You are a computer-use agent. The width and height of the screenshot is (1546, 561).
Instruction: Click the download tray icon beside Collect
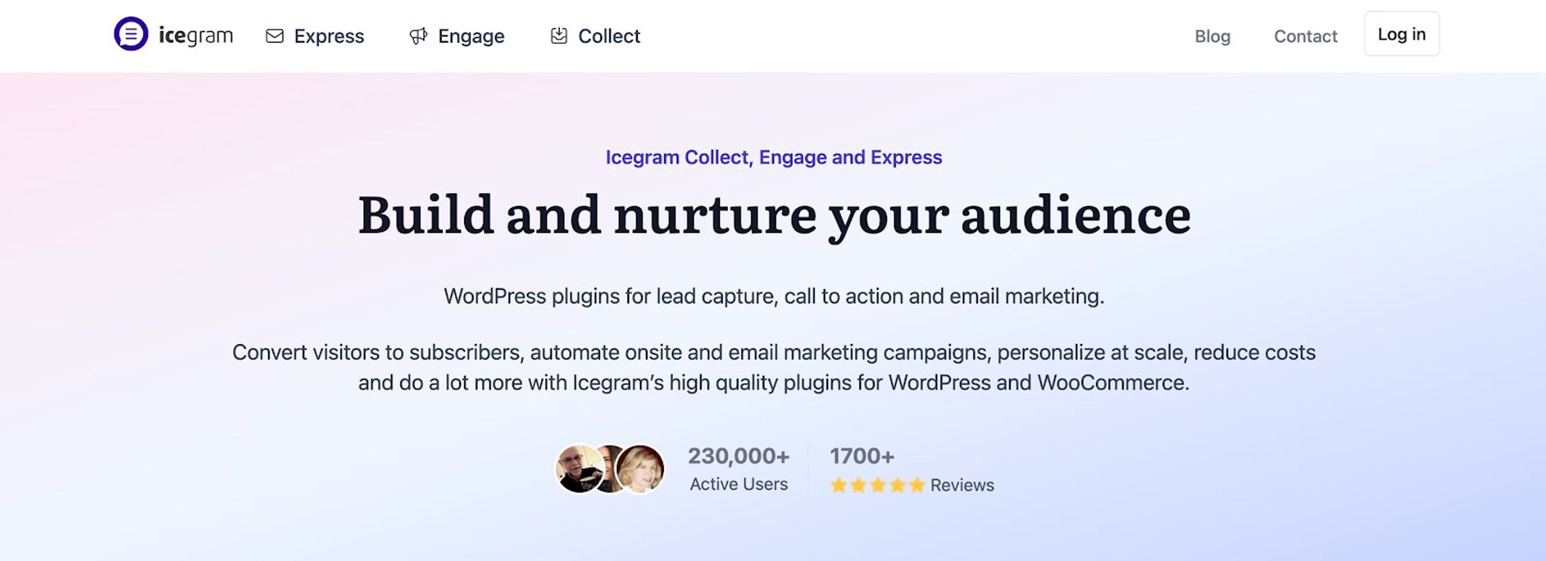tap(559, 36)
